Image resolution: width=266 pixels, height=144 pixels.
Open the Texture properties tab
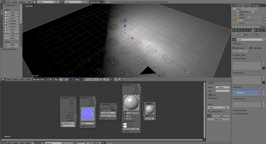[258, 30]
